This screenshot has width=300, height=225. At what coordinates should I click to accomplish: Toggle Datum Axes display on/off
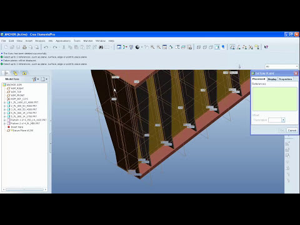coord(239,47)
